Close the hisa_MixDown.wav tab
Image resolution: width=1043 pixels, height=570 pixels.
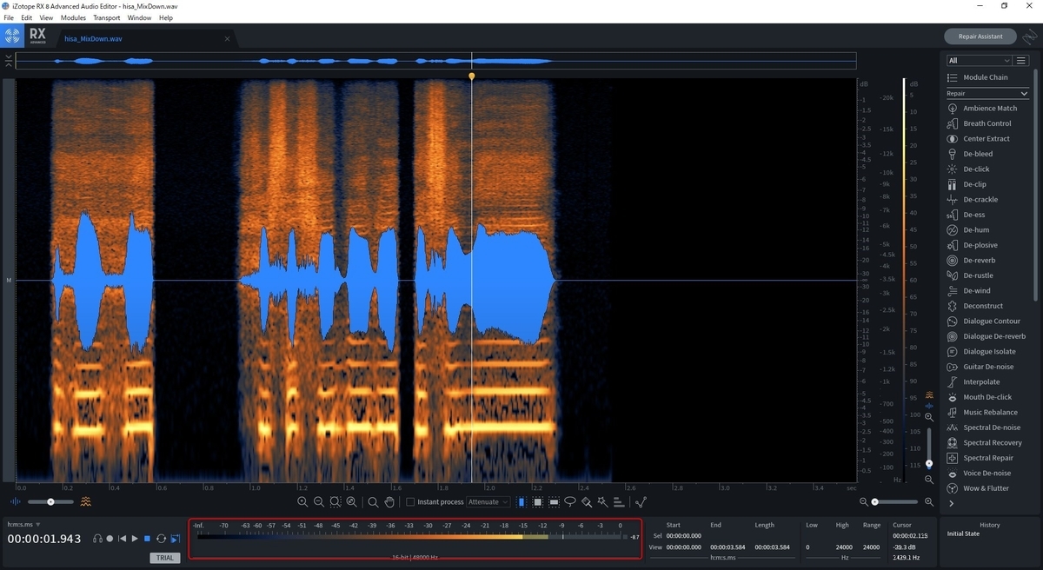[228, 38]
